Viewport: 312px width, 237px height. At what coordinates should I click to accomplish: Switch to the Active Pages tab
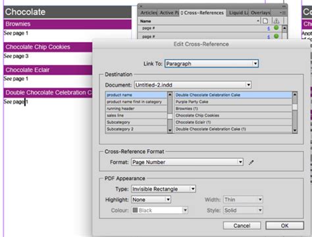point(169,12)
